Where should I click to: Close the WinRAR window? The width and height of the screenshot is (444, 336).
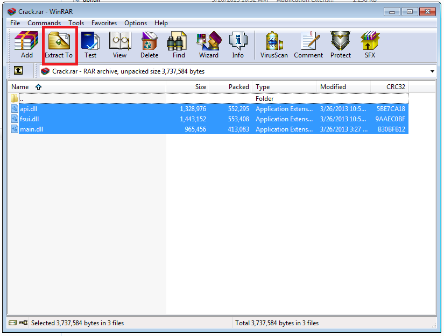(x=427, y=12)
